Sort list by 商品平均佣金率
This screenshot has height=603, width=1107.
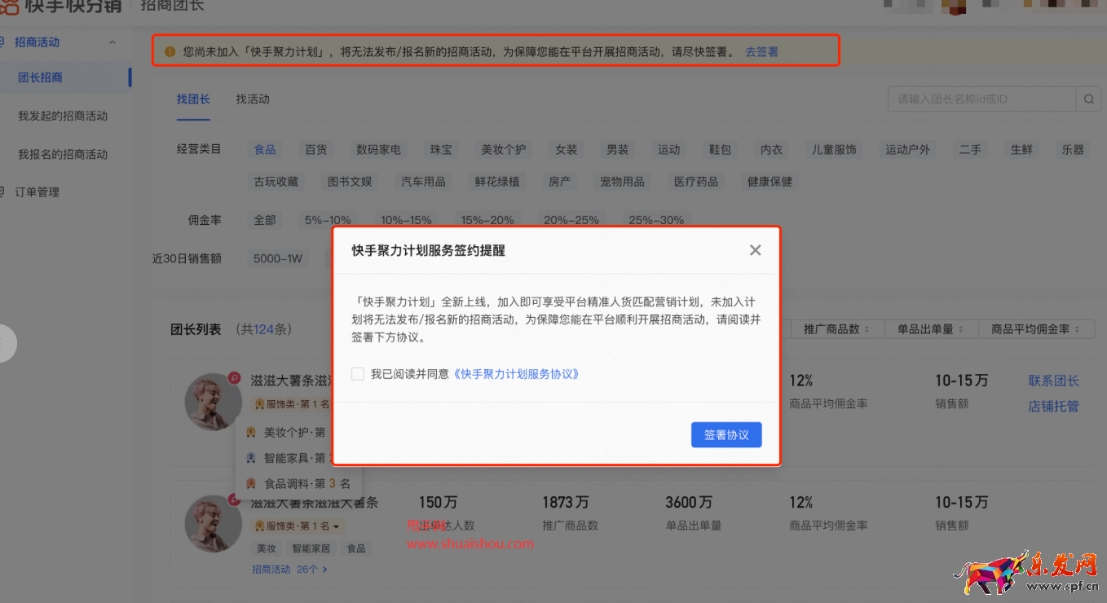tap(1036, 329)
